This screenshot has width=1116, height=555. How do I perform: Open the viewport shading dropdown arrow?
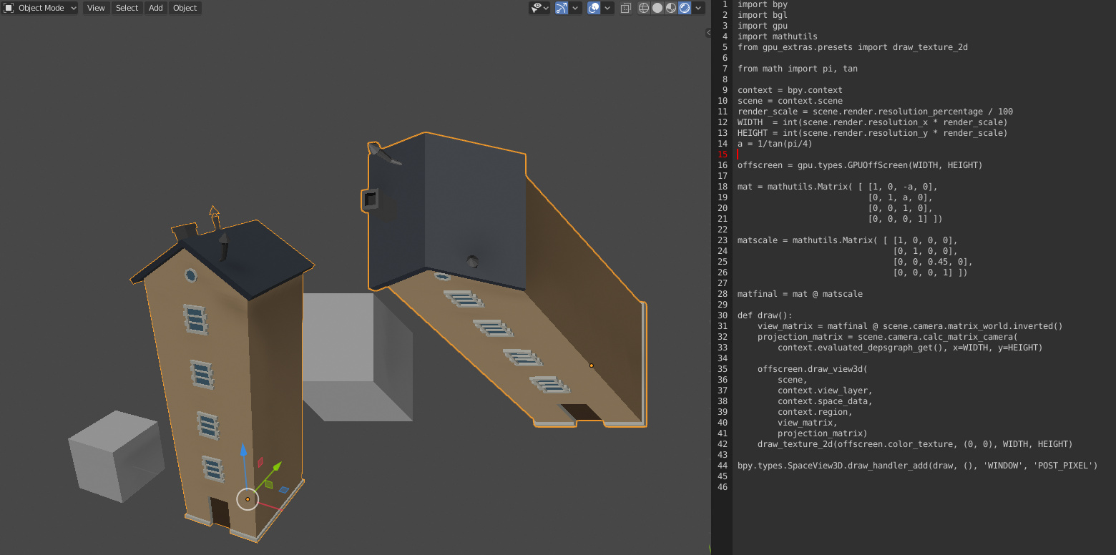pos(698,8)
